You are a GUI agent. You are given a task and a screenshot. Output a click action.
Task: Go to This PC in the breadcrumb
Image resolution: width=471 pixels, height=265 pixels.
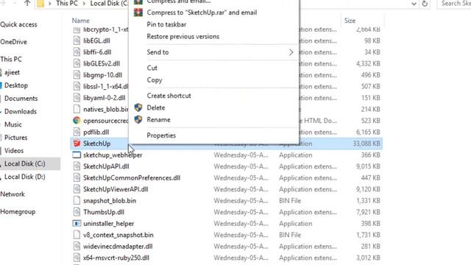[67, 4]
